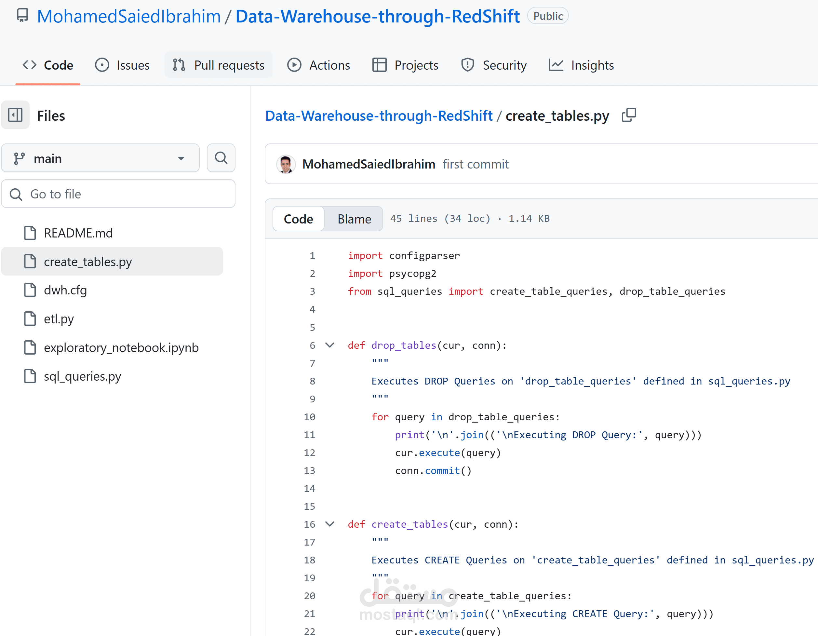The height and width of the screenshot is (636, 818).
Task: Copy file path with copy icon
Action: [629, 115]
